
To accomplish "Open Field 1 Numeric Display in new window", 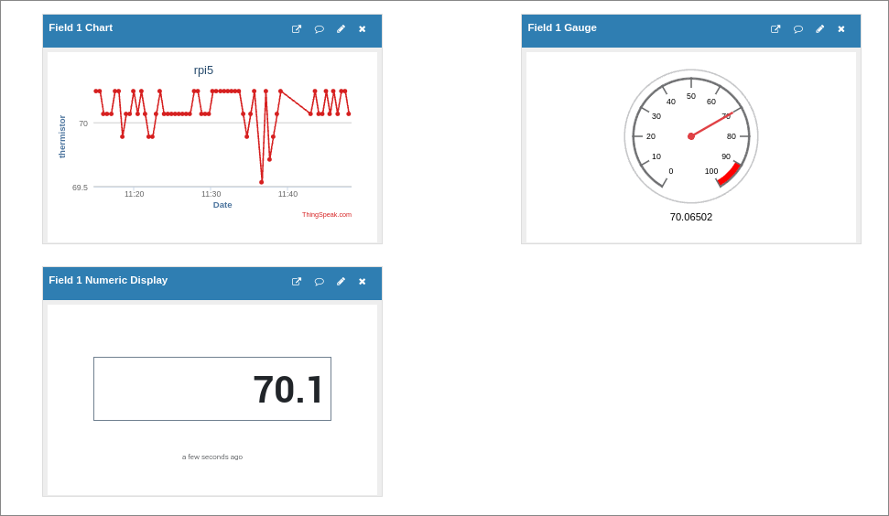I will [x=297, y=282].
